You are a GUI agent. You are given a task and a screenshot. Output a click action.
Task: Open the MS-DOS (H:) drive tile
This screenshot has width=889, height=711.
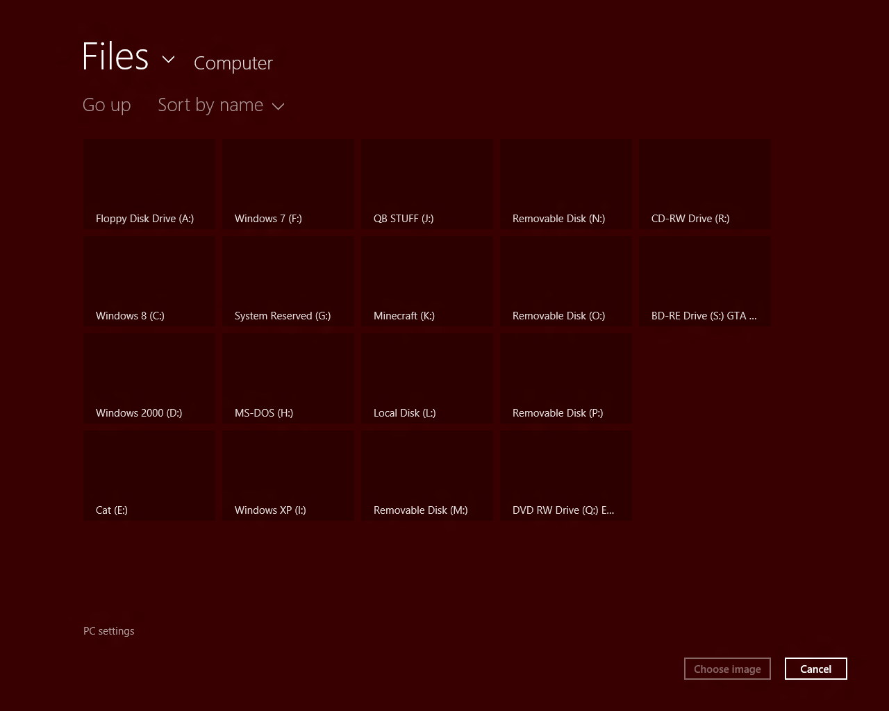point(288,378)
